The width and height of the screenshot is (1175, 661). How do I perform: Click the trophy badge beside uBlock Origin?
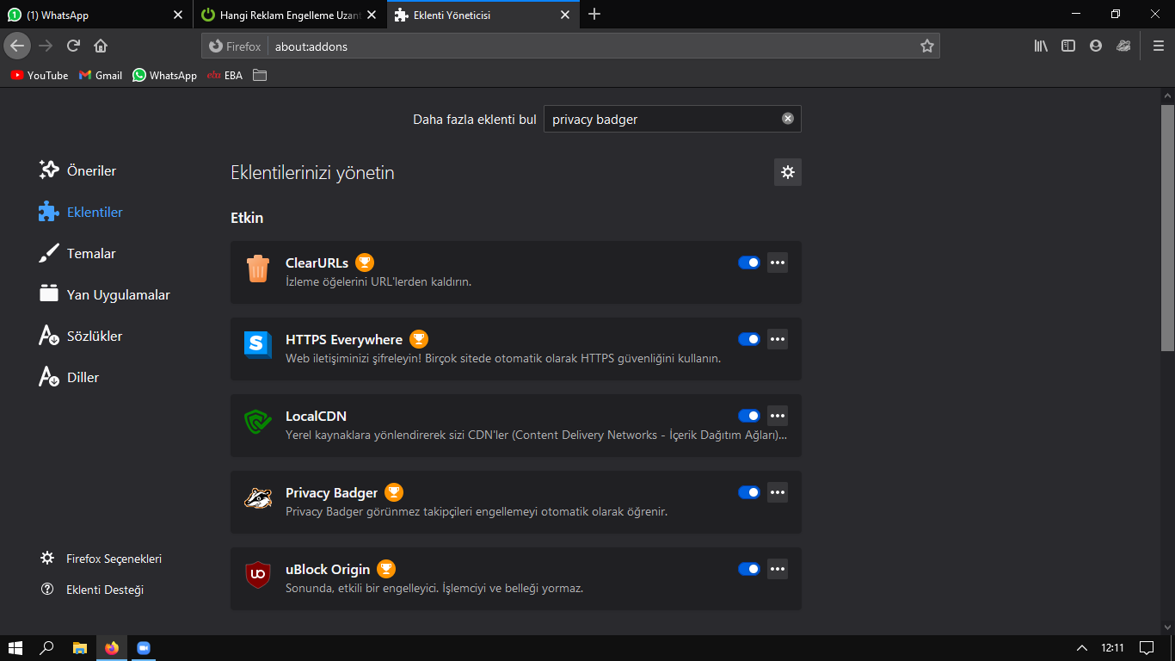(386, 569)
